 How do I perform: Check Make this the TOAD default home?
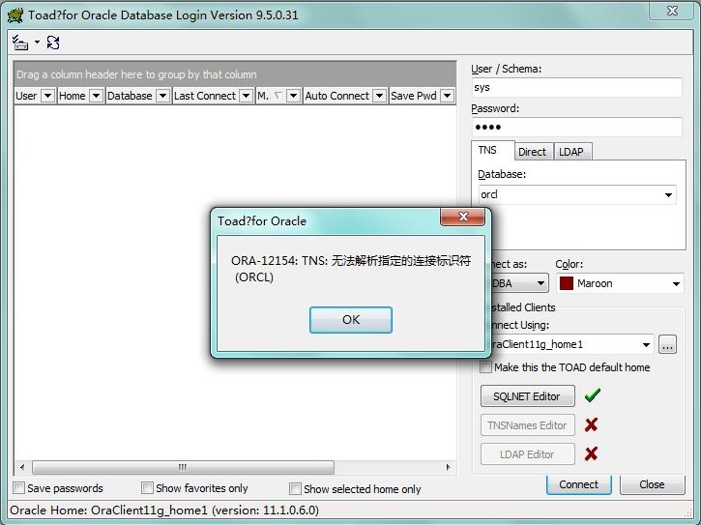point(486,367)
